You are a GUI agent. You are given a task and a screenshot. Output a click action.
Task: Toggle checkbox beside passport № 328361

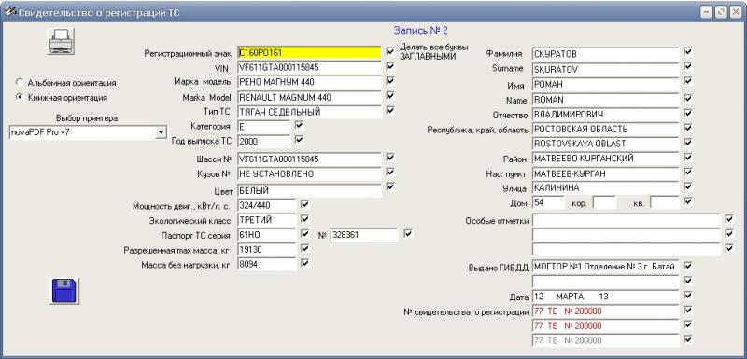coord(408,233)
